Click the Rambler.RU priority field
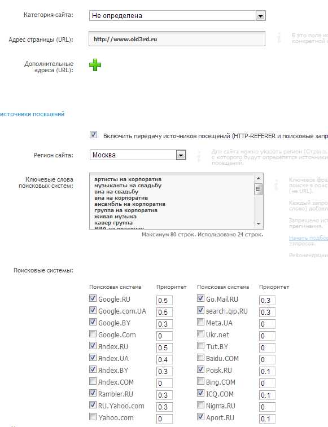 (x=164, y=395)
